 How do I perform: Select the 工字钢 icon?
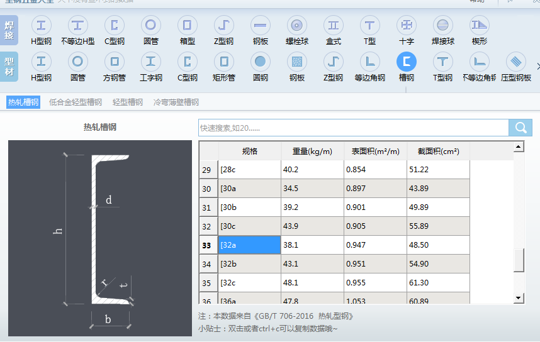click(x=151, y=62)
